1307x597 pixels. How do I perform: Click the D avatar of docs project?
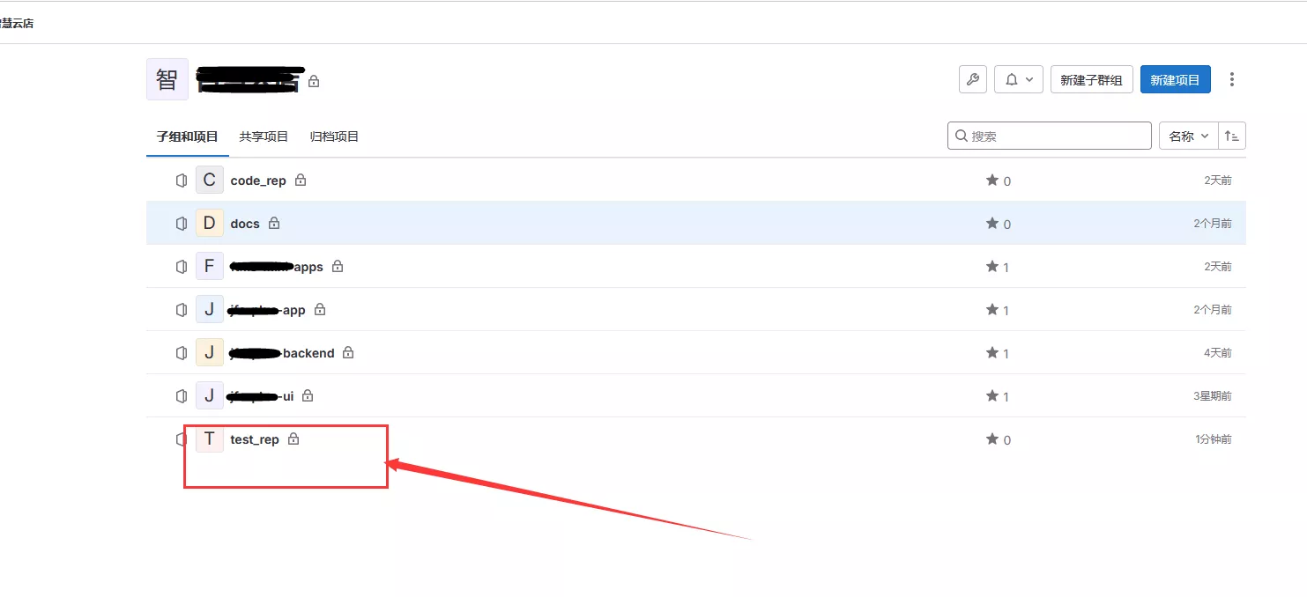(x=209, y=223)
